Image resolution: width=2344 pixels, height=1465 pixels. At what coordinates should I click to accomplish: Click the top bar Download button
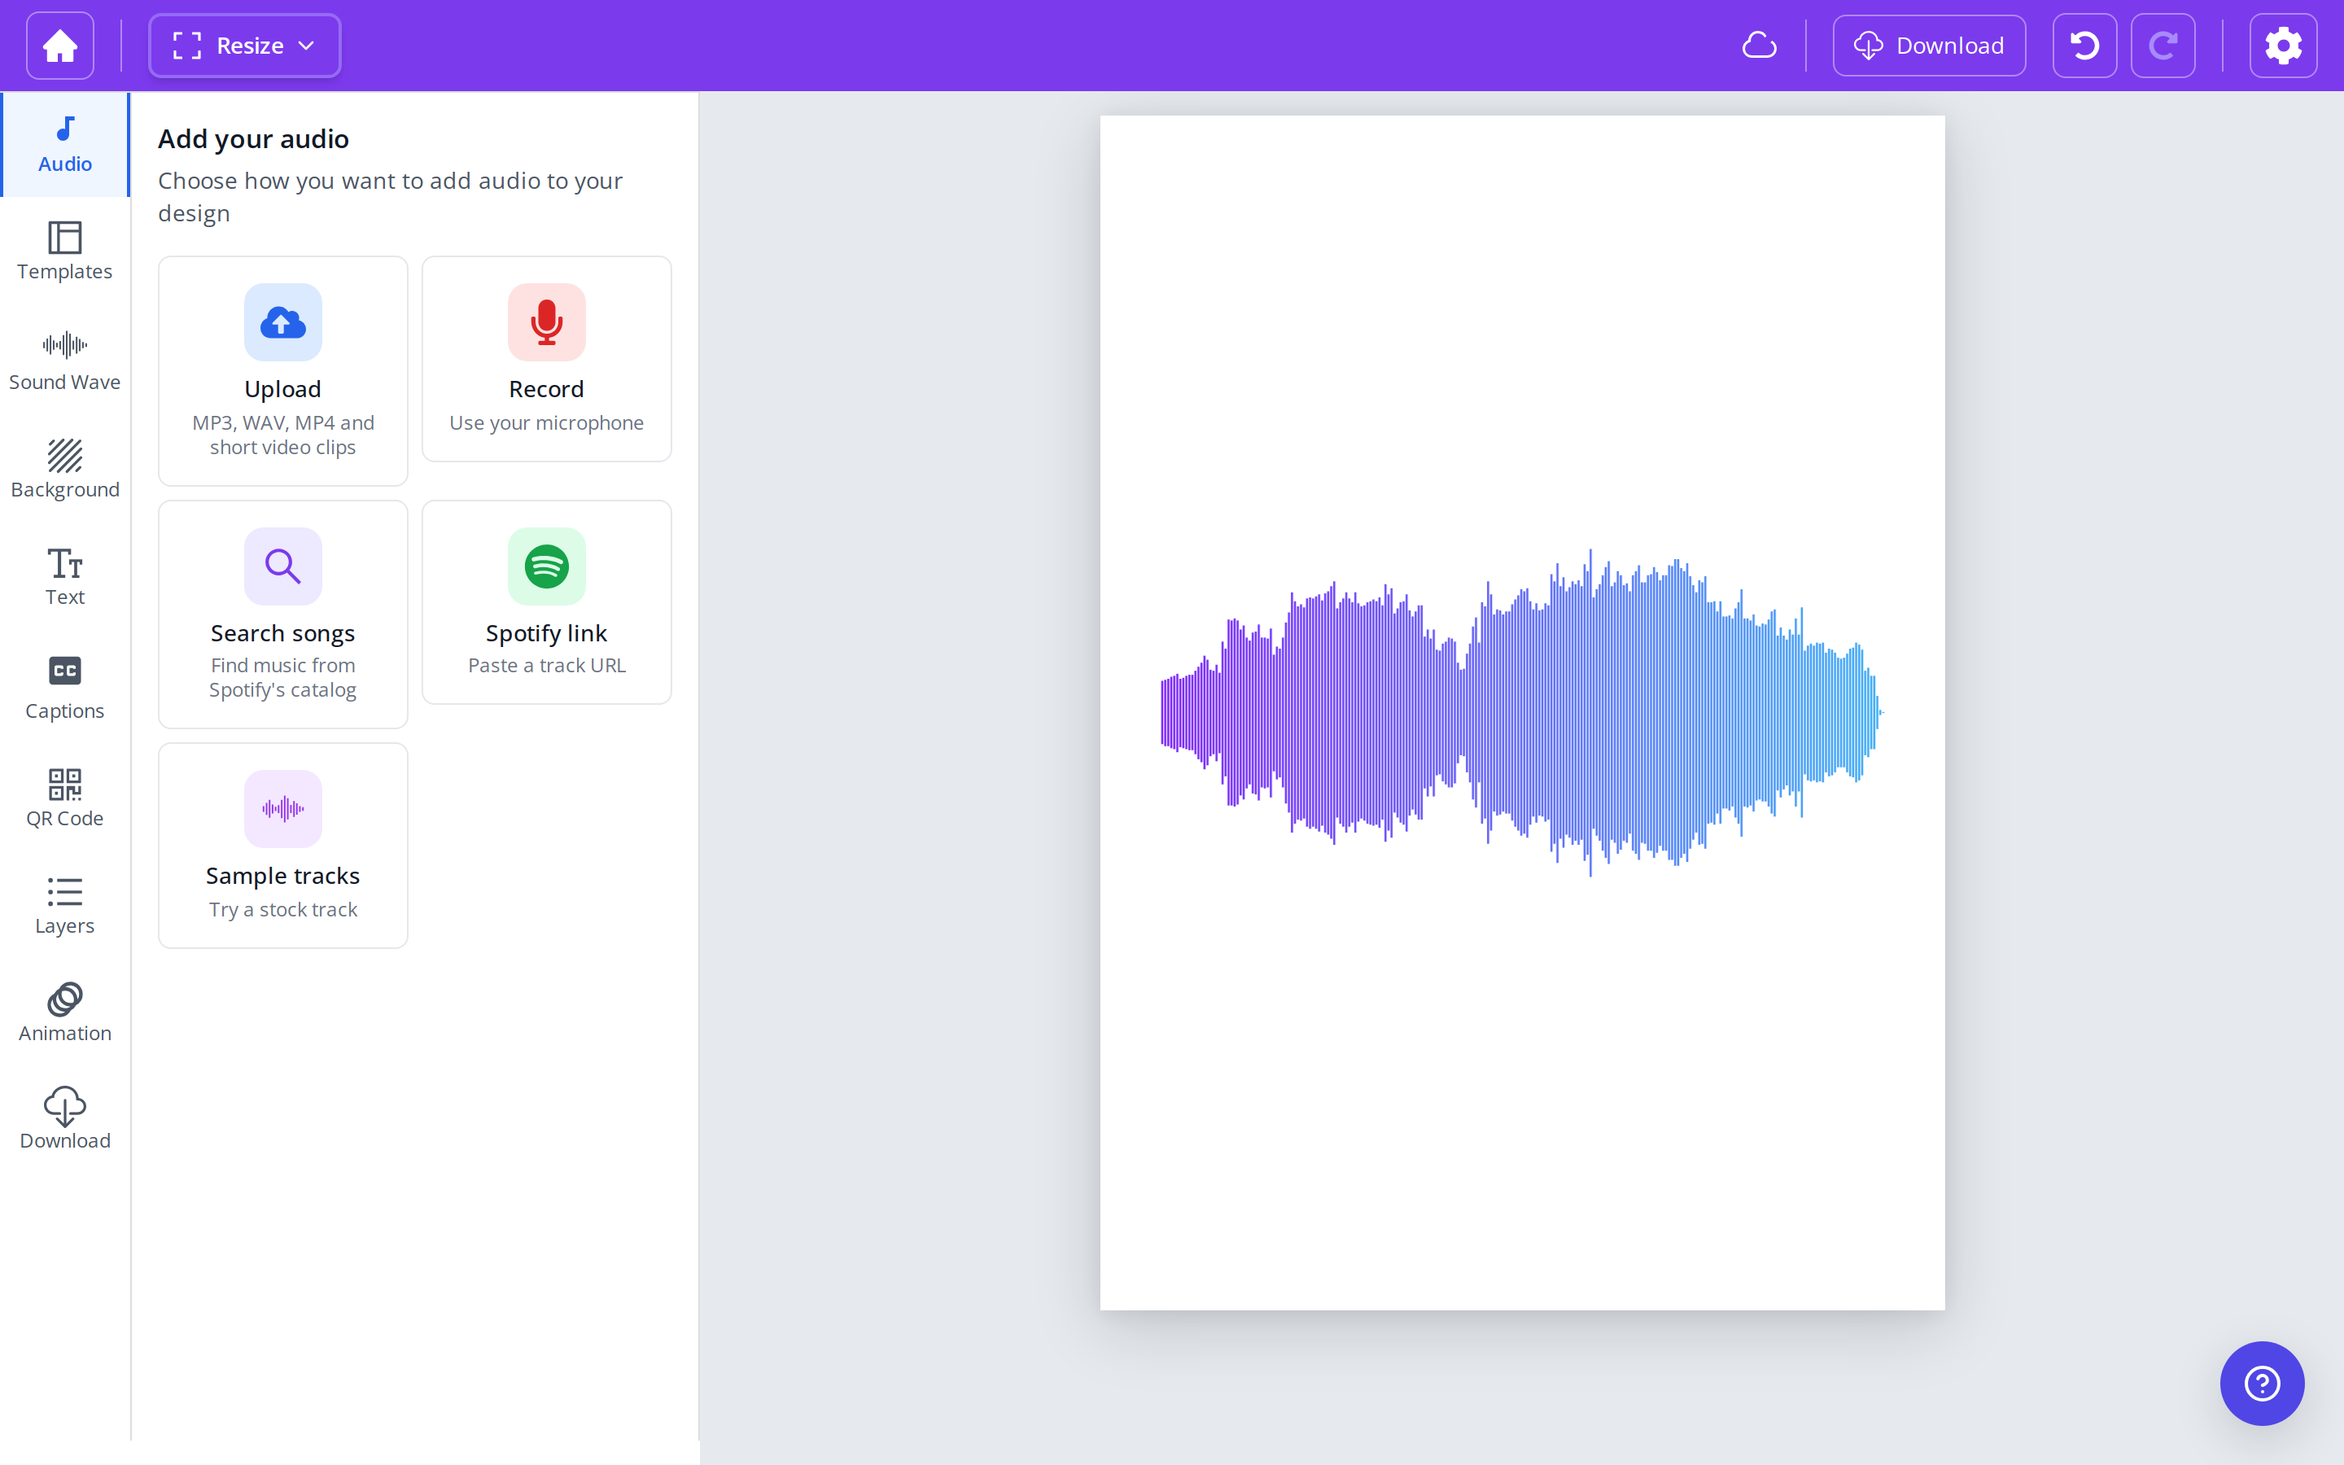click(x=1928, y=46)
